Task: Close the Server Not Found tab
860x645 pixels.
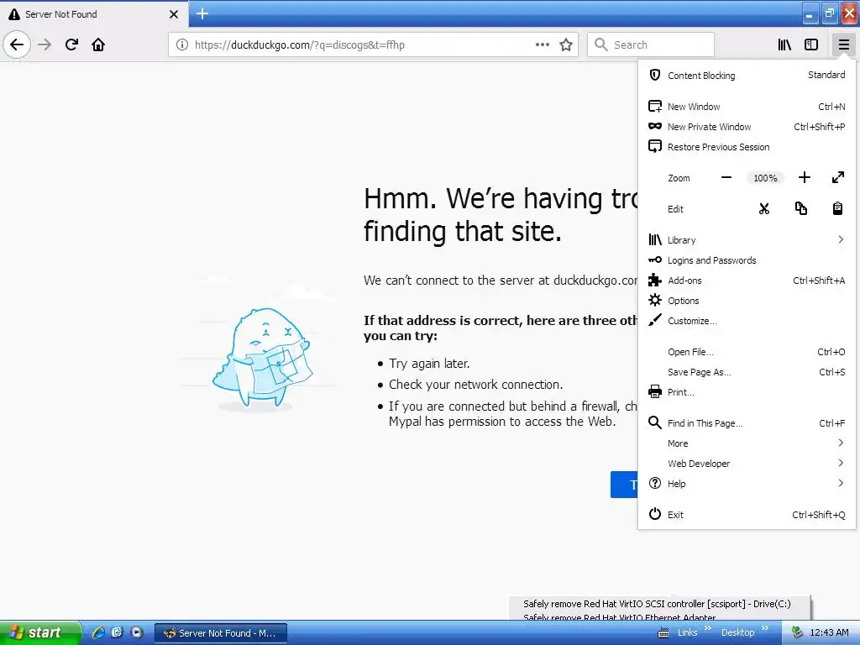Action: pos(174,14)
